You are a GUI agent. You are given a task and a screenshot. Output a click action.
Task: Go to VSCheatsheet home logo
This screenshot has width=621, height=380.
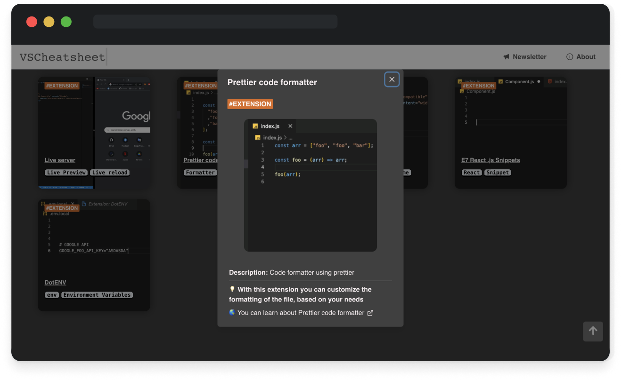pyautogui.click(x=62, y=57)
